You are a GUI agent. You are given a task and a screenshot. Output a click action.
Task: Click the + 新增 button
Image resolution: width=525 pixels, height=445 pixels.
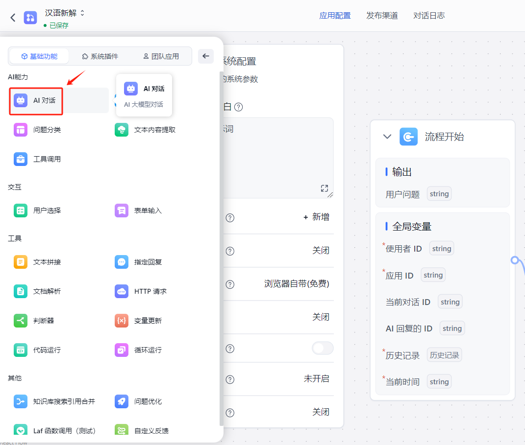click(316, 217)
